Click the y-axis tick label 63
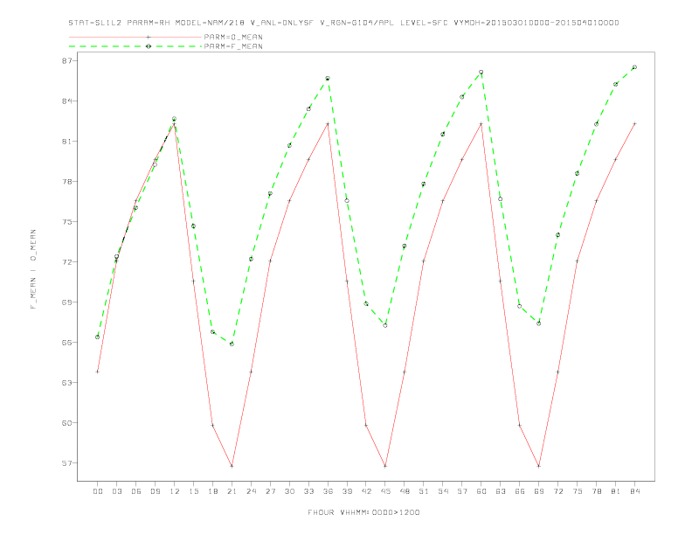The height and width of the screenshot is (535, 692). (x=67, y=382)
